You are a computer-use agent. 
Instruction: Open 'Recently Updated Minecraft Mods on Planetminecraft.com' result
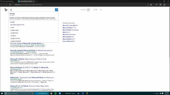(x=31, y=50)
